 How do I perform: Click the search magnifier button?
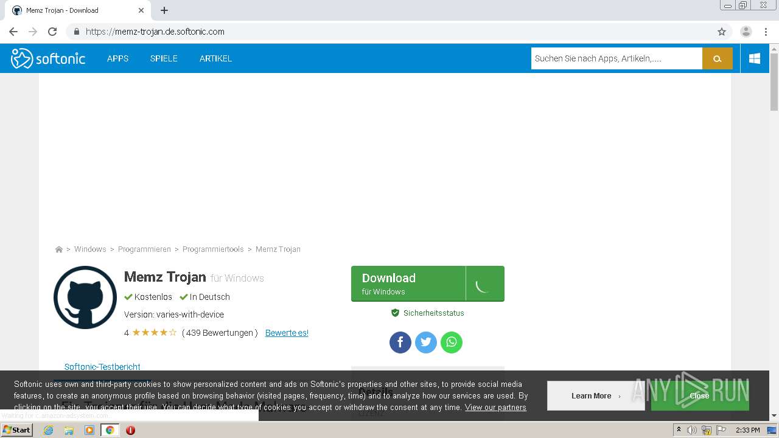click(717, 58)
